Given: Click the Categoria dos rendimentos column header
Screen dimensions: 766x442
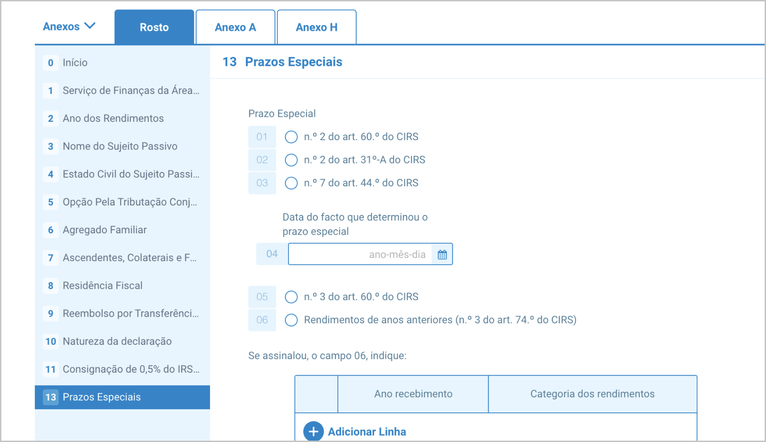Looking at the screenshot, I should (x=592, y=394).
